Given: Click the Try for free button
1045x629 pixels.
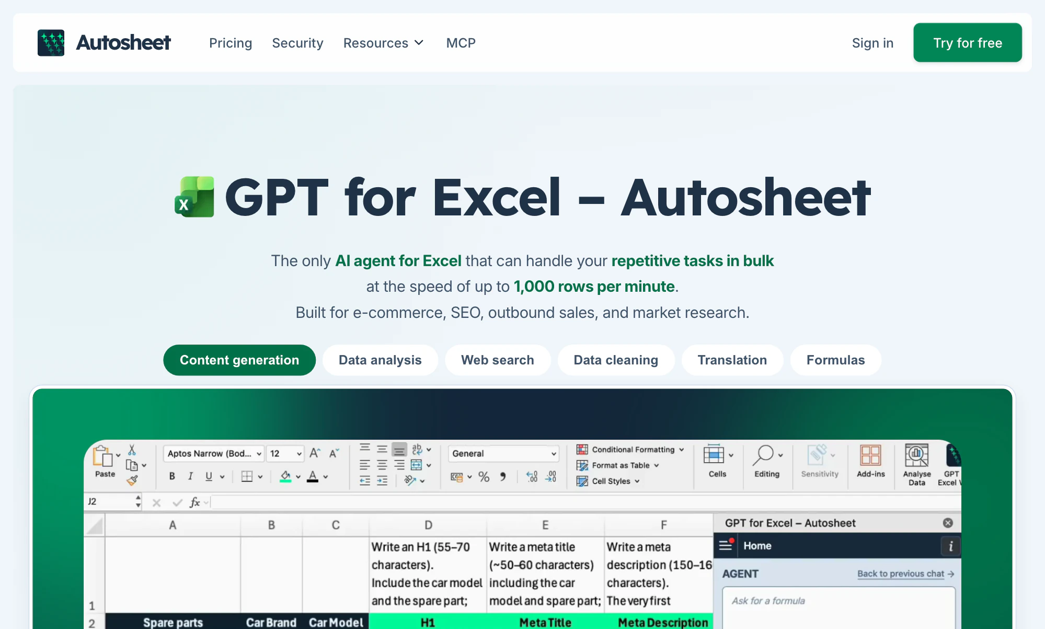Looking at the screenshot, I should [x=968, y=42].
